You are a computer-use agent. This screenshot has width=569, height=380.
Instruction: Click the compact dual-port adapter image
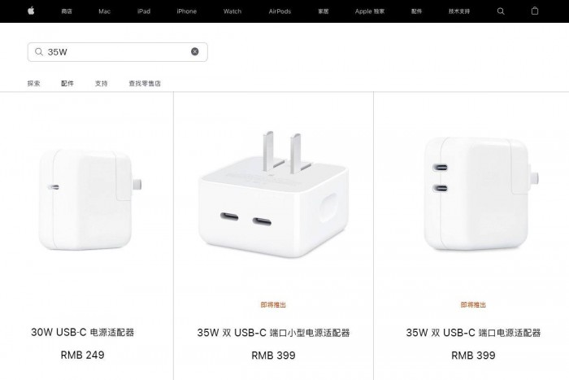tap(273, 195)
